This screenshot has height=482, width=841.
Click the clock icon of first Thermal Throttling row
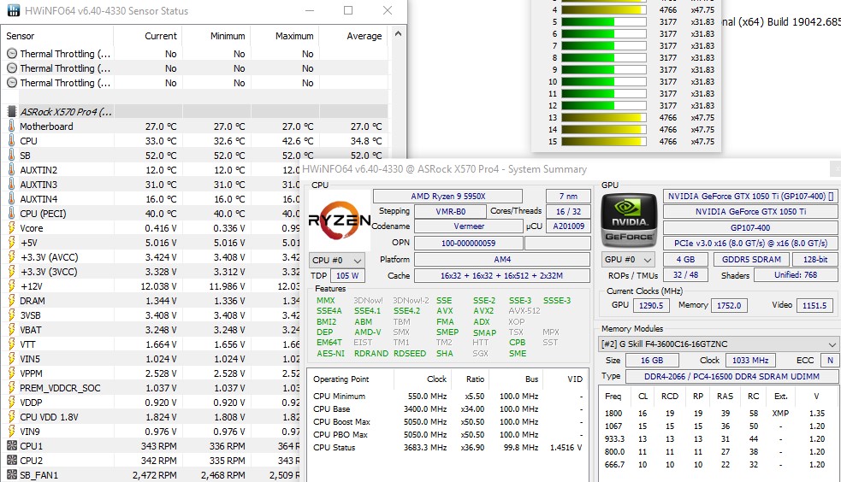(x=12, y=54)
